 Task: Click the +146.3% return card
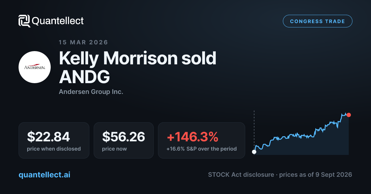pyautogui.click(x=202, y=140)
